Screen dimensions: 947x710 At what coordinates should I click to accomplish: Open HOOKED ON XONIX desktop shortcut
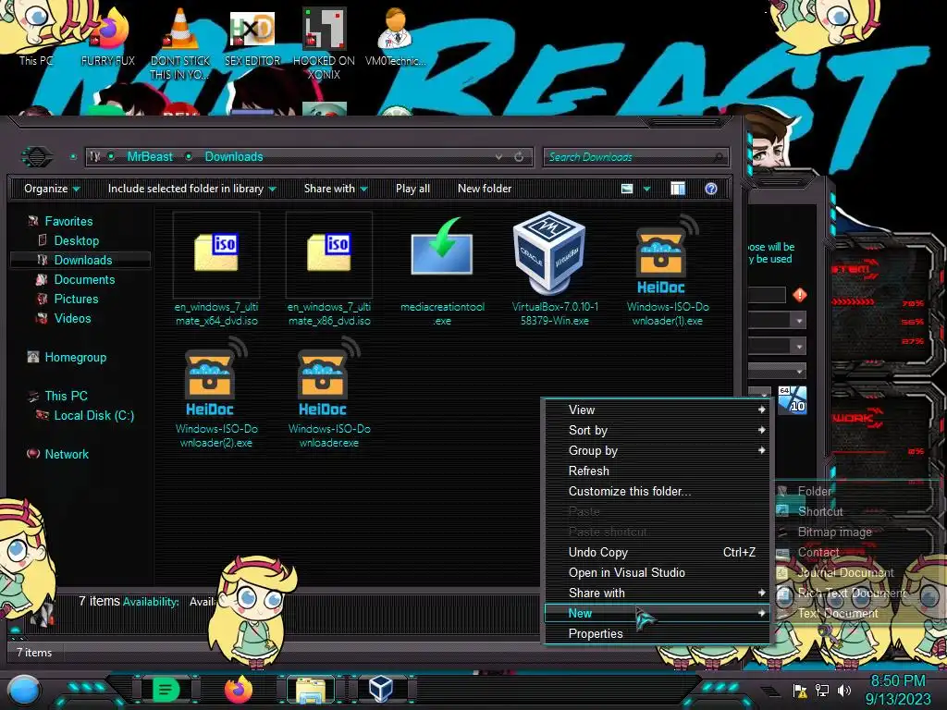[x=325, y=43]
